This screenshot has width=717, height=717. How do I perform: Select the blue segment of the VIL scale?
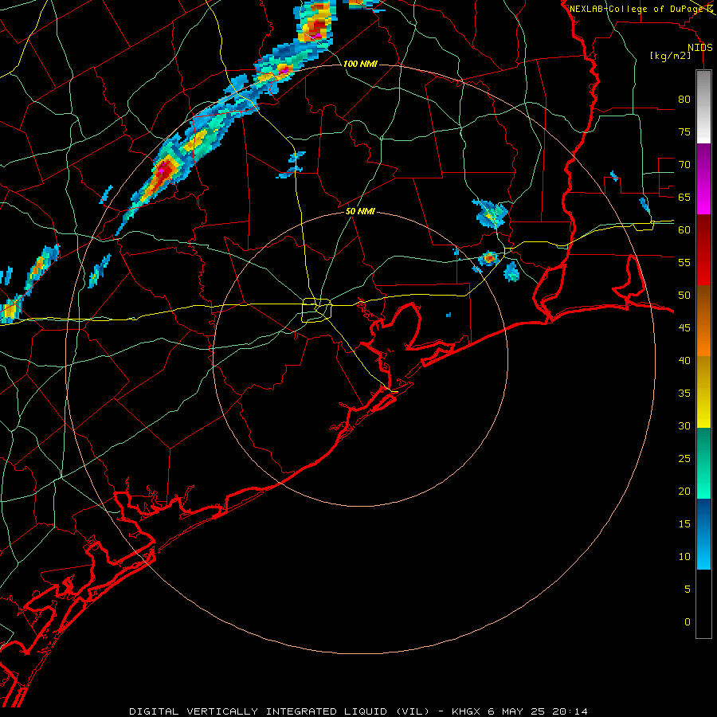tap(703, 534)
